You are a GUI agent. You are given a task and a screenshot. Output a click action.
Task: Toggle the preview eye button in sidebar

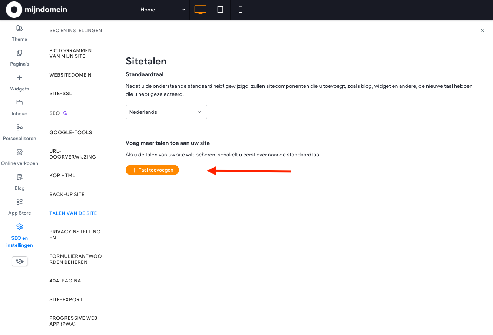pos(20,261)
